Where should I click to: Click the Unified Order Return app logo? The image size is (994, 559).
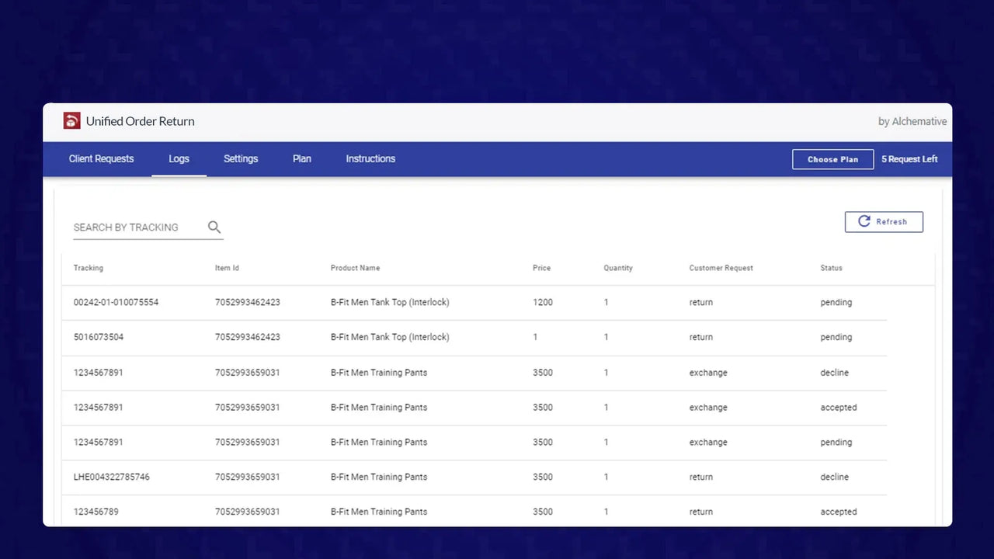pos(72,121)
